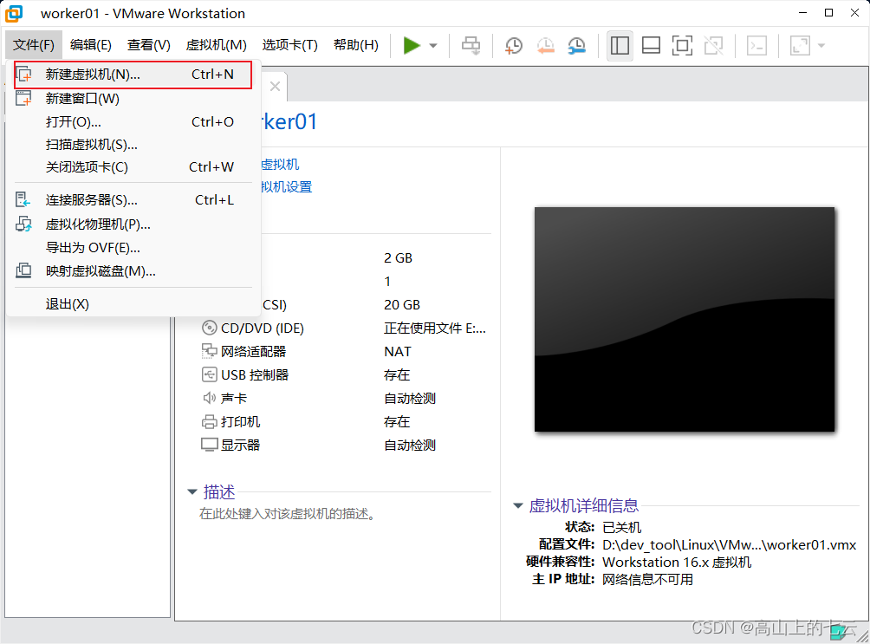
Task: Click the new window menu icon
Action: pos(24,99)
